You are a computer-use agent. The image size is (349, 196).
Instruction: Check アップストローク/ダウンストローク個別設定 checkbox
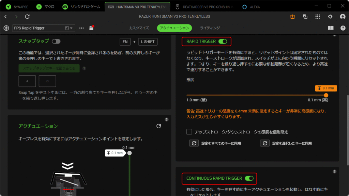tap(189, 132)
